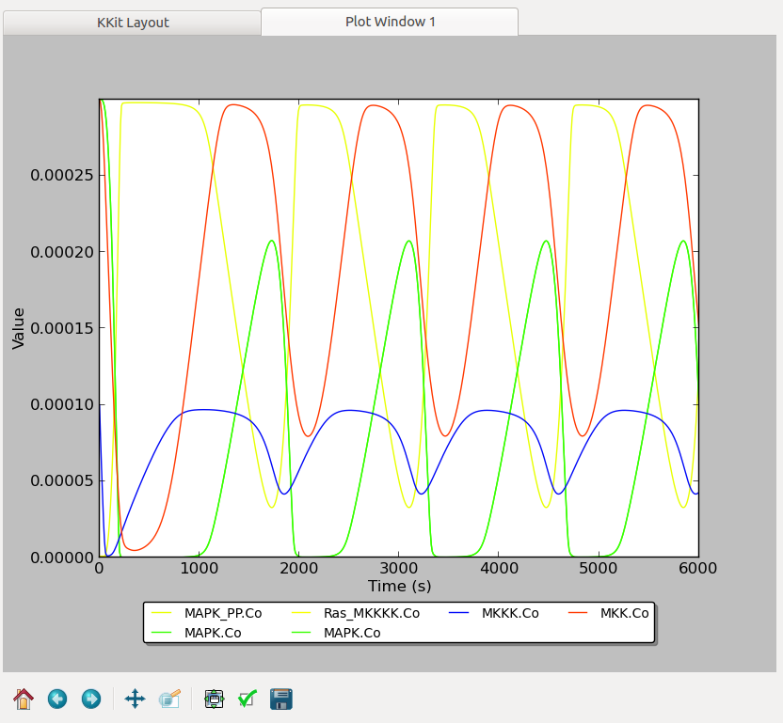Click the MKK.Co legend entry
Viewport: 783px width, 723px height.
click(x=624, y=613)
